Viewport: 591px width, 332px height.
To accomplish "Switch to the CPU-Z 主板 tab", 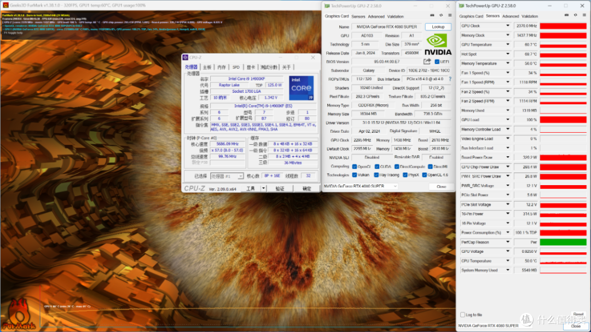I will point(207,67).
